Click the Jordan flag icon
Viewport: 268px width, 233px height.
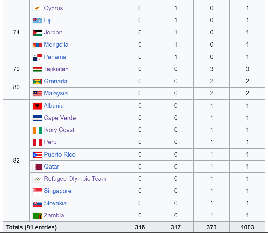[37, 33]
